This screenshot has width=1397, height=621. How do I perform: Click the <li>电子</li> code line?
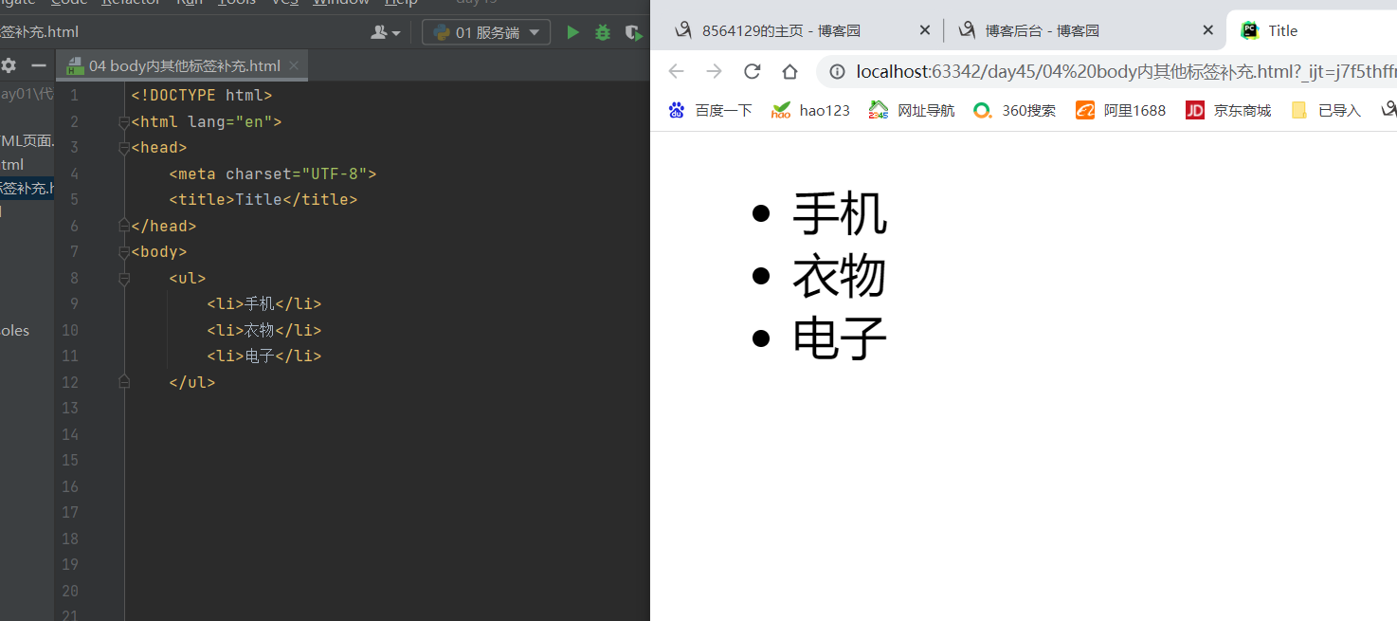click(x=264, y=356)
